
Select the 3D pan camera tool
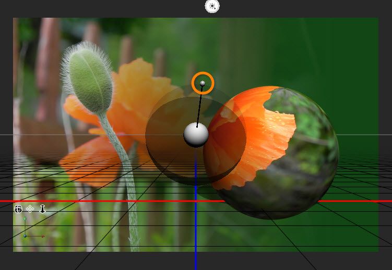tap(30, 209)
